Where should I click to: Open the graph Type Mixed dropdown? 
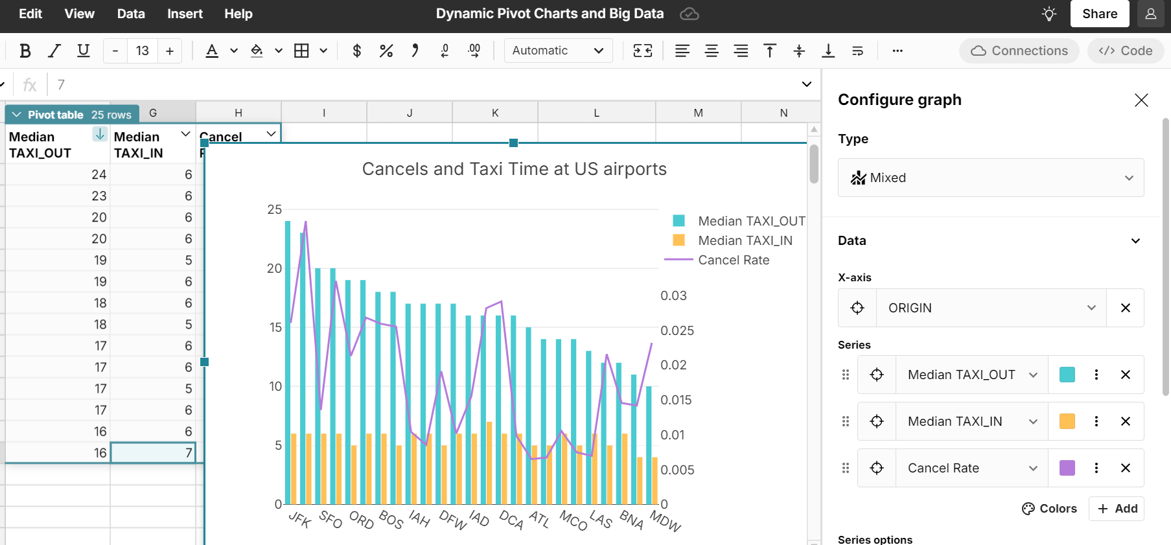990,178
